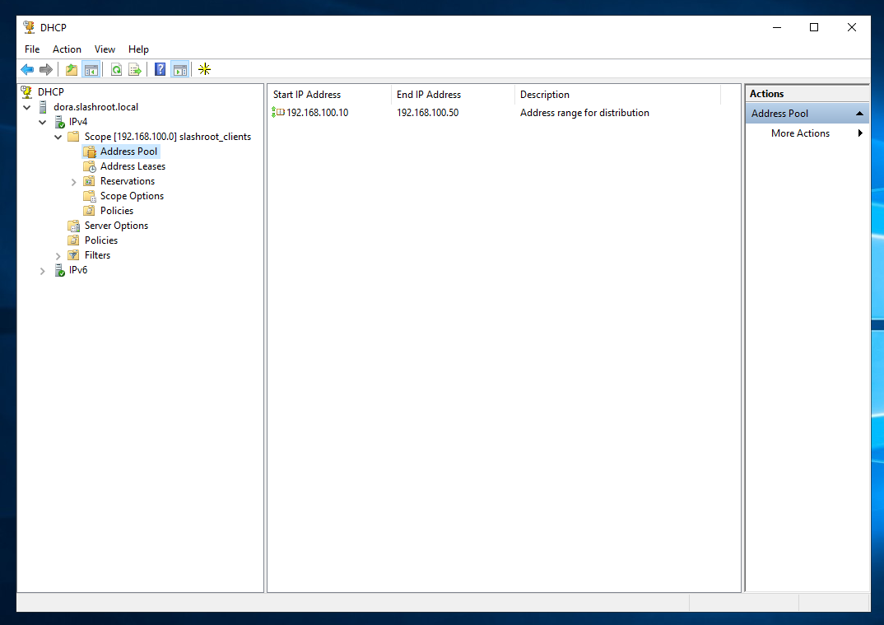Click the Export List toolbar icon
This screenshot has height=625, width=884.
(x=135, y=70)
